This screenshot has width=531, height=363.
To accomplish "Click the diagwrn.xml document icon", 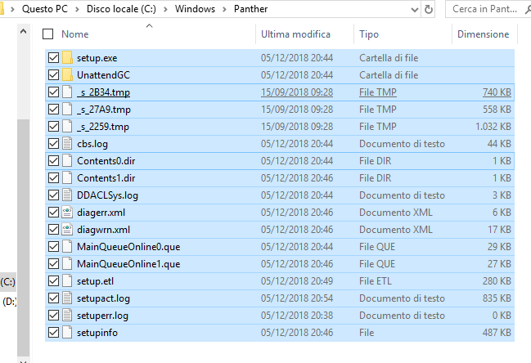I will click(x=67, y=230).
